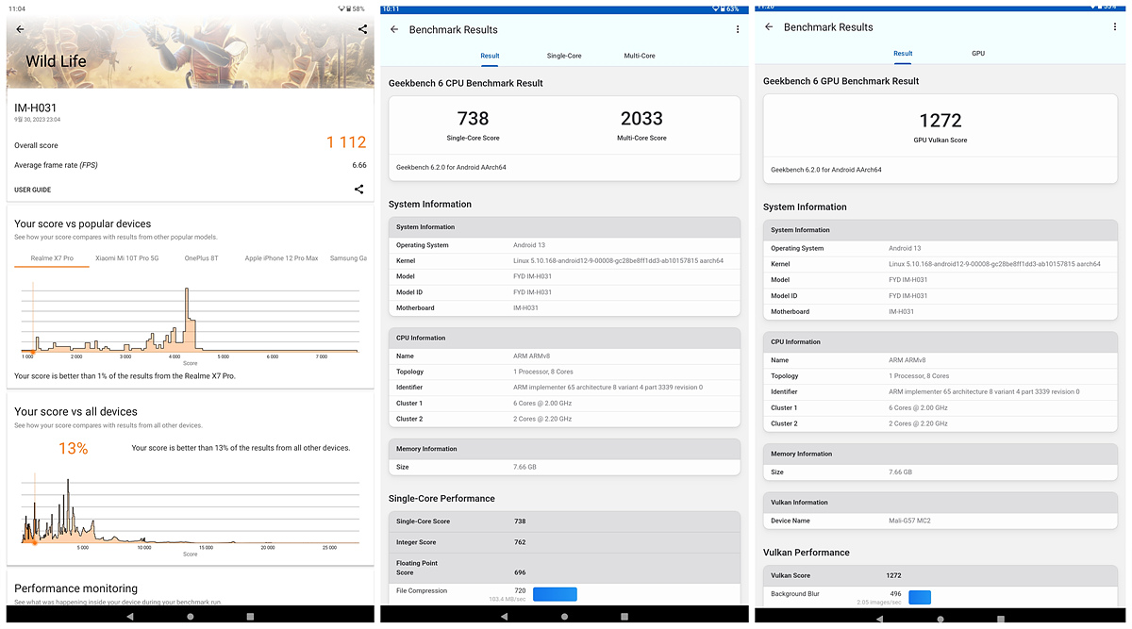This screenshot has width=1132, height=629.
Task: Open the three-dot menu in the CPU Benchmark Results window
Action: coord(738,29)
